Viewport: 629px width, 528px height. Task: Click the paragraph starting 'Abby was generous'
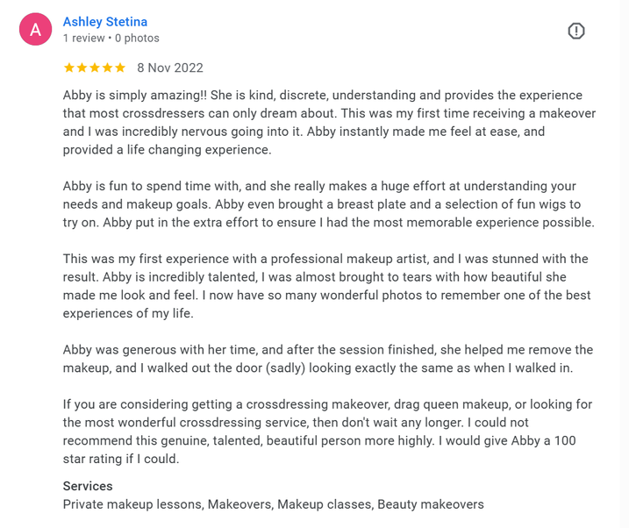click(x=328, y=359)
